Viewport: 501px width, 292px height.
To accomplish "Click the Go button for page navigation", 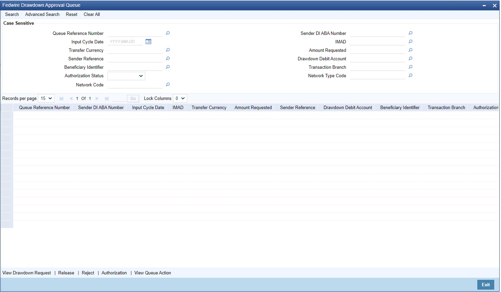I will click(x=133, y=99).
